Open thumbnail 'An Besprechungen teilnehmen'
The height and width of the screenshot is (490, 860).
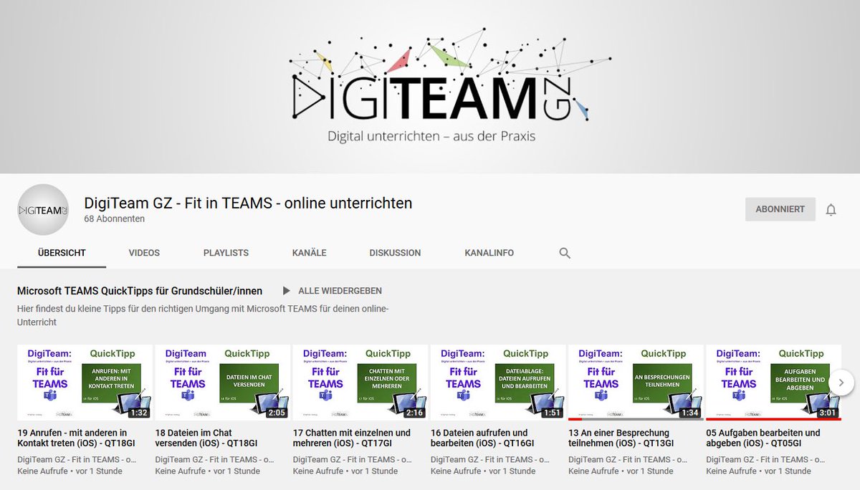(x=636, y=383)
